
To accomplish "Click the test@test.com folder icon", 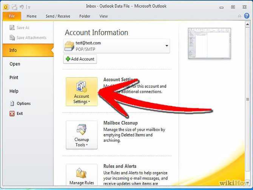I will [69, 46].
